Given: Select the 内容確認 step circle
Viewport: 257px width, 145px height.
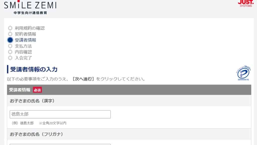Looking at the screenshot, I should click(x=10, y=52).
